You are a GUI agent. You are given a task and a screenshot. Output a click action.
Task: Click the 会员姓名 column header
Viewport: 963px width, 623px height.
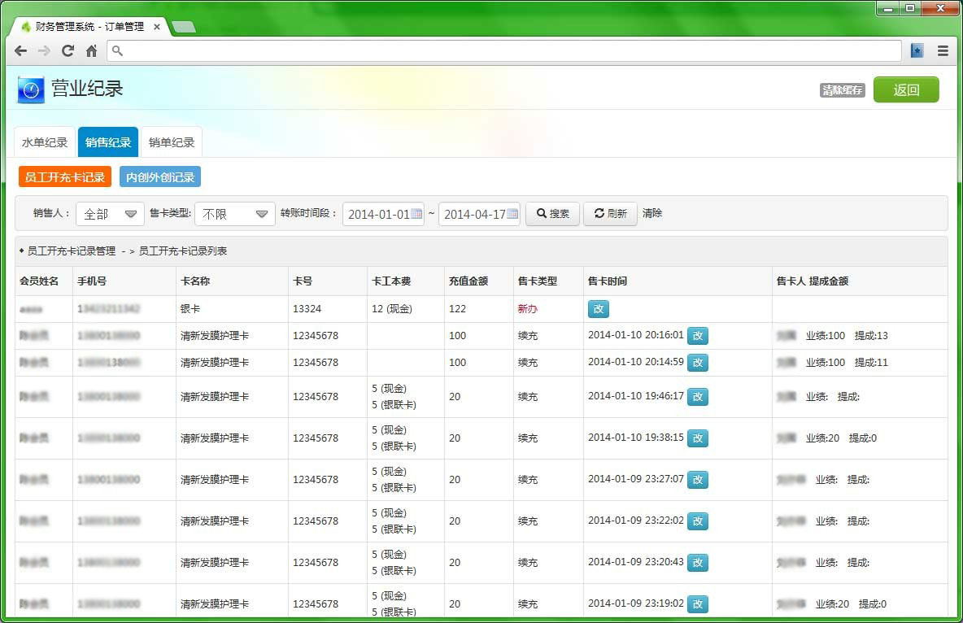[x=39, y=281]
